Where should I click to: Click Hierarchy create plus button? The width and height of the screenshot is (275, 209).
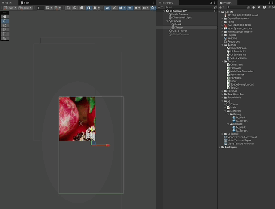tap(160, 7)
